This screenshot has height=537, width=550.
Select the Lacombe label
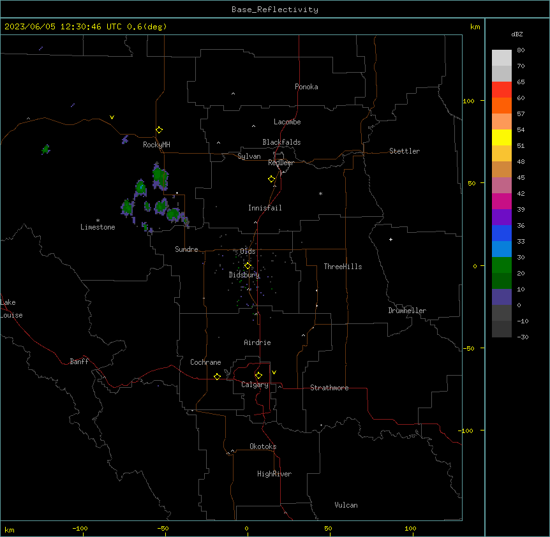pos(287,122)
